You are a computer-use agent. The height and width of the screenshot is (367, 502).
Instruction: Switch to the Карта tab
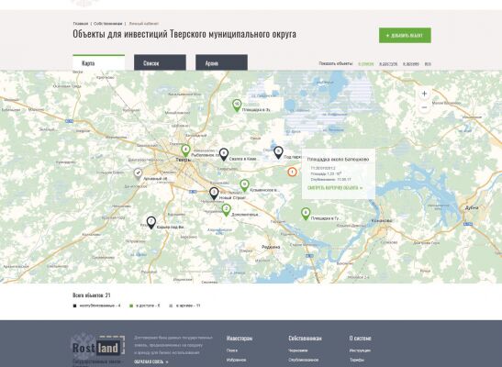98,62
